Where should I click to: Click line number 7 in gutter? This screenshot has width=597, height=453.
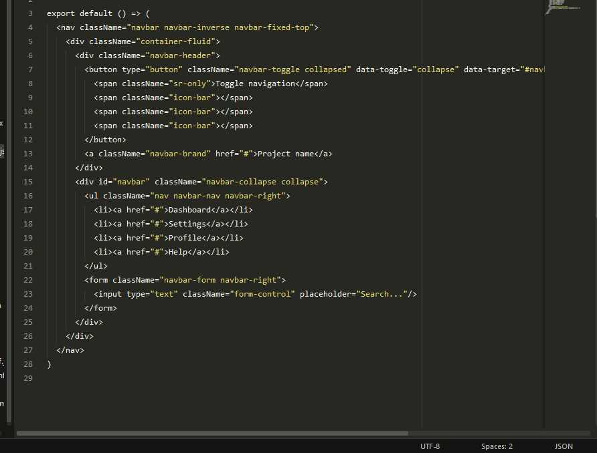pyautogui.click(x=30, y=69)
